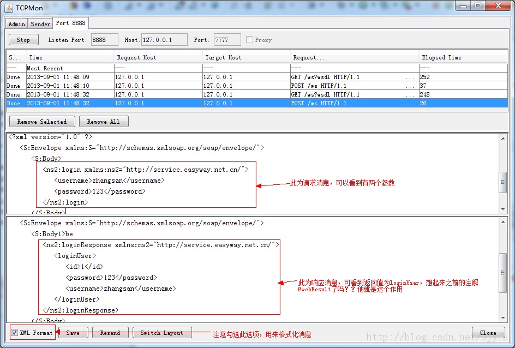Click the Elapsed Time column header

tap(442, 57)
